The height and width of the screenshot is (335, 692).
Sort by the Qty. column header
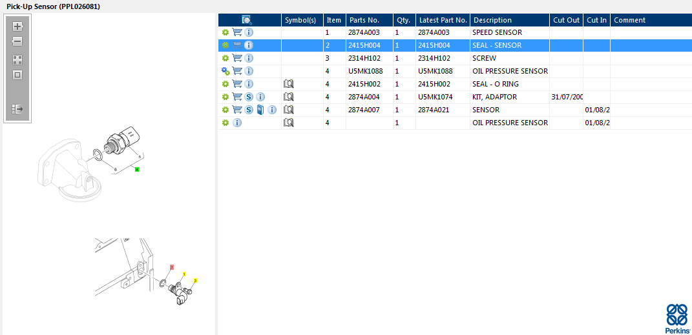click(404, 20)
